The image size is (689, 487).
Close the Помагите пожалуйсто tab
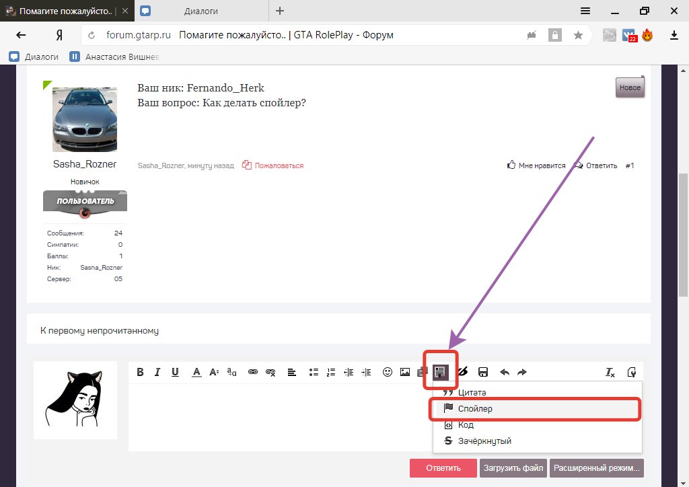point(125,11)
